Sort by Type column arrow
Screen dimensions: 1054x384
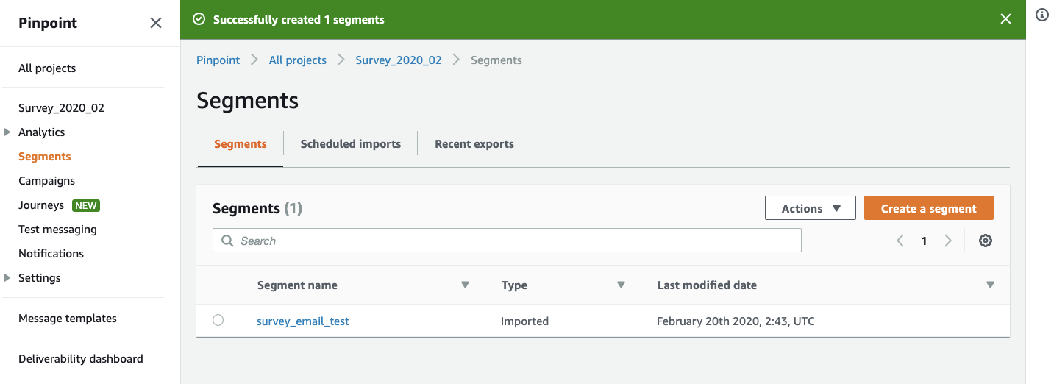pyautogui.click(x=621, y=285)
